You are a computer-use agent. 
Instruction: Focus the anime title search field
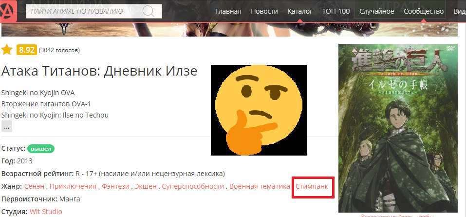tap(94, 11)
